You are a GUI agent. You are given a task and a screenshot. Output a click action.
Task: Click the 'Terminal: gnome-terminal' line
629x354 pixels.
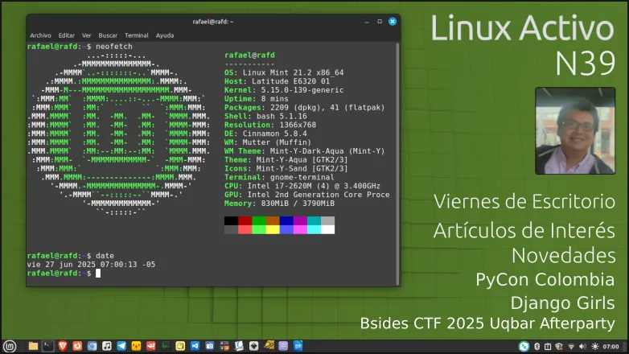pos(279,177)
